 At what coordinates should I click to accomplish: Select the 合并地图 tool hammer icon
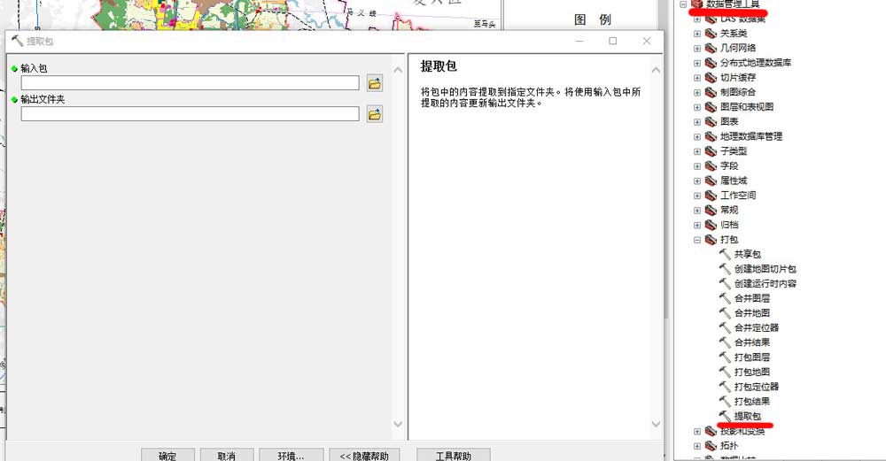(725, 312)
